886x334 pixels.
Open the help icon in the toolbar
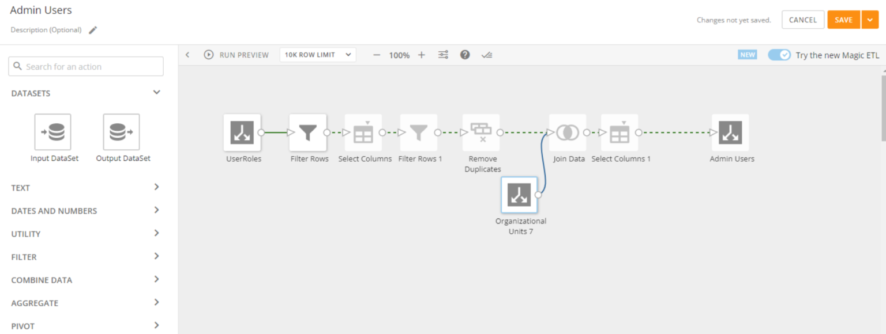tap(465, 55)
